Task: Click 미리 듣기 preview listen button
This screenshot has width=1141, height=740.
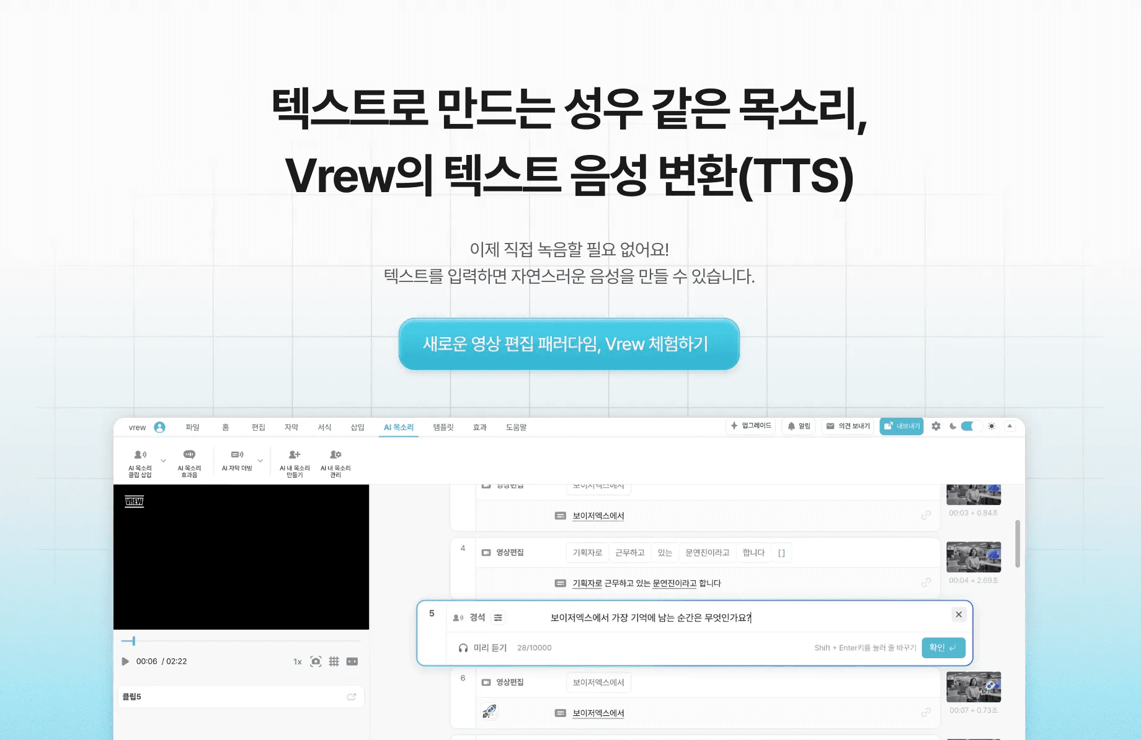Action: (x=482, y=648)
